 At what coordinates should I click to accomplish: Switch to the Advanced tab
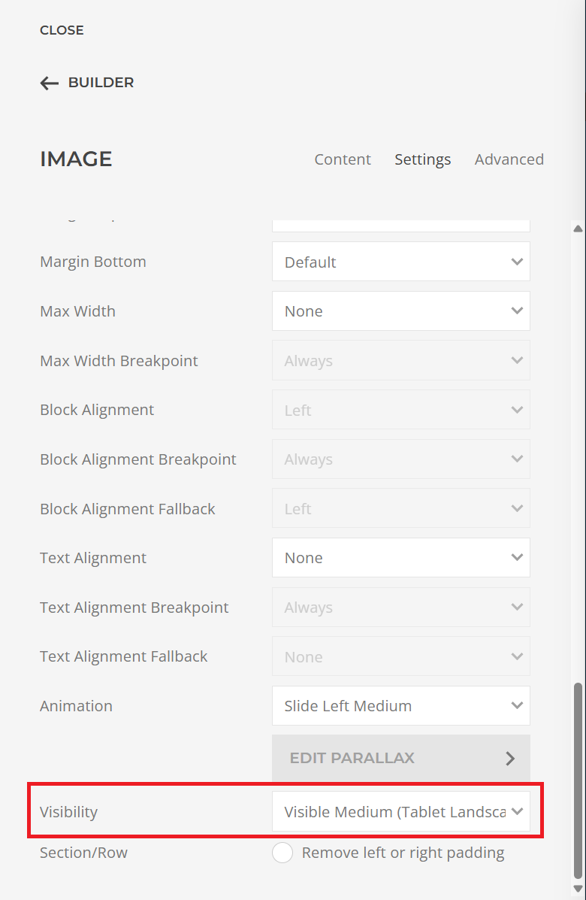coord(509,159)
